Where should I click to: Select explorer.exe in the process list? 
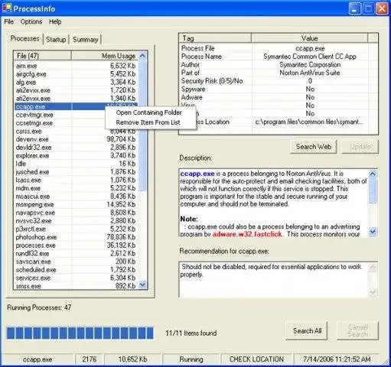coord(76,156)
